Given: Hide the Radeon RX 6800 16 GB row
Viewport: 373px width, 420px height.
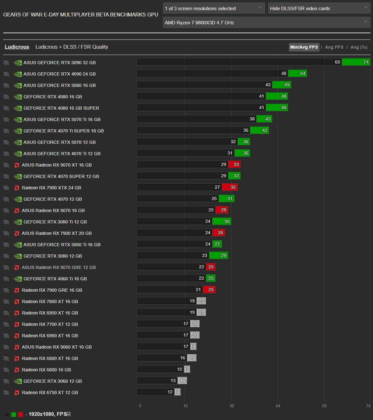Looking at the screenshot, I should point(6,370).
